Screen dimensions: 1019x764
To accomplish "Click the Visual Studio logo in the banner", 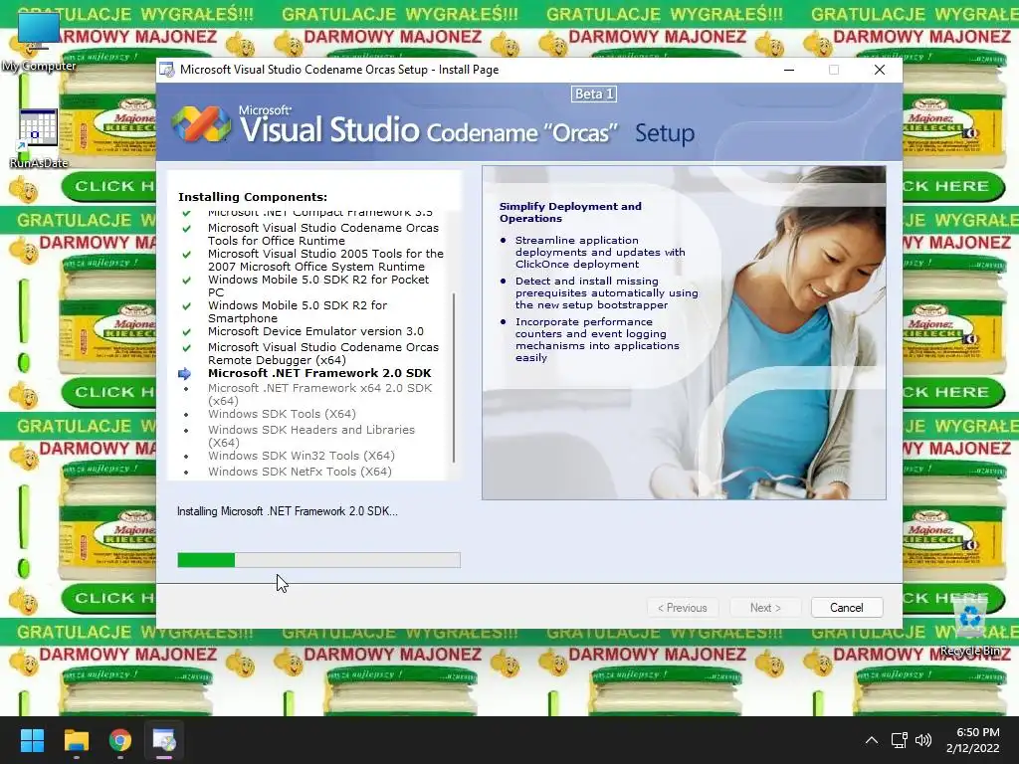I will click(201, 123).
